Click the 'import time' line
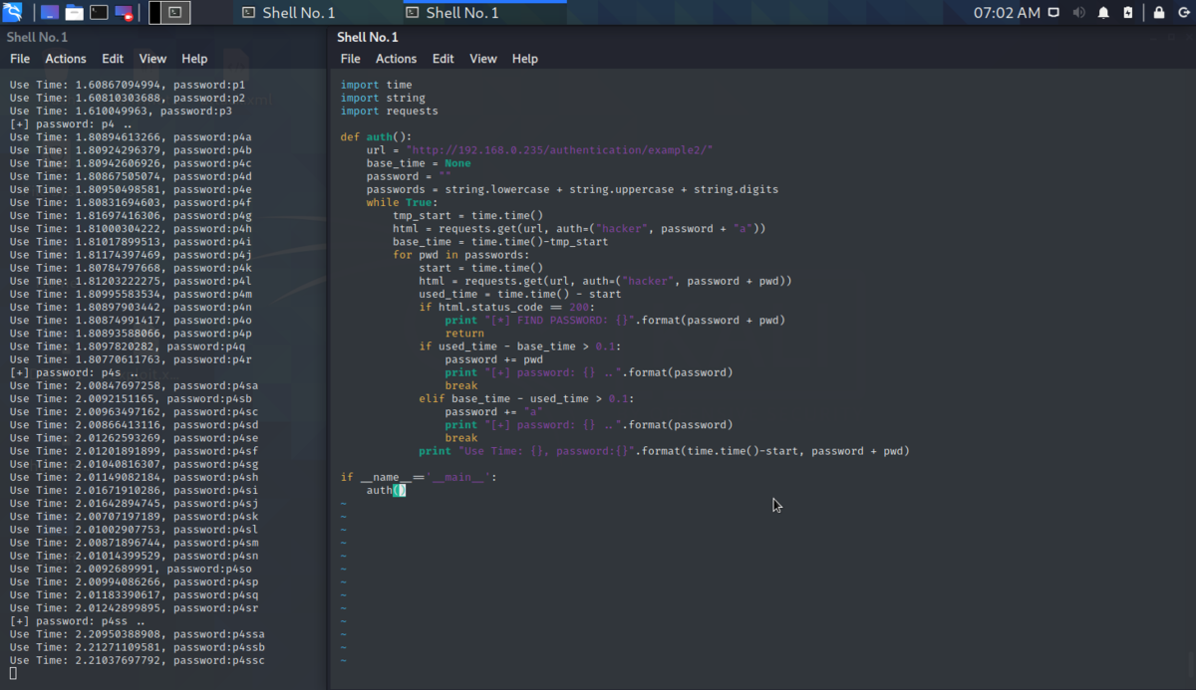1196x690 pixels. pos(376,85)
